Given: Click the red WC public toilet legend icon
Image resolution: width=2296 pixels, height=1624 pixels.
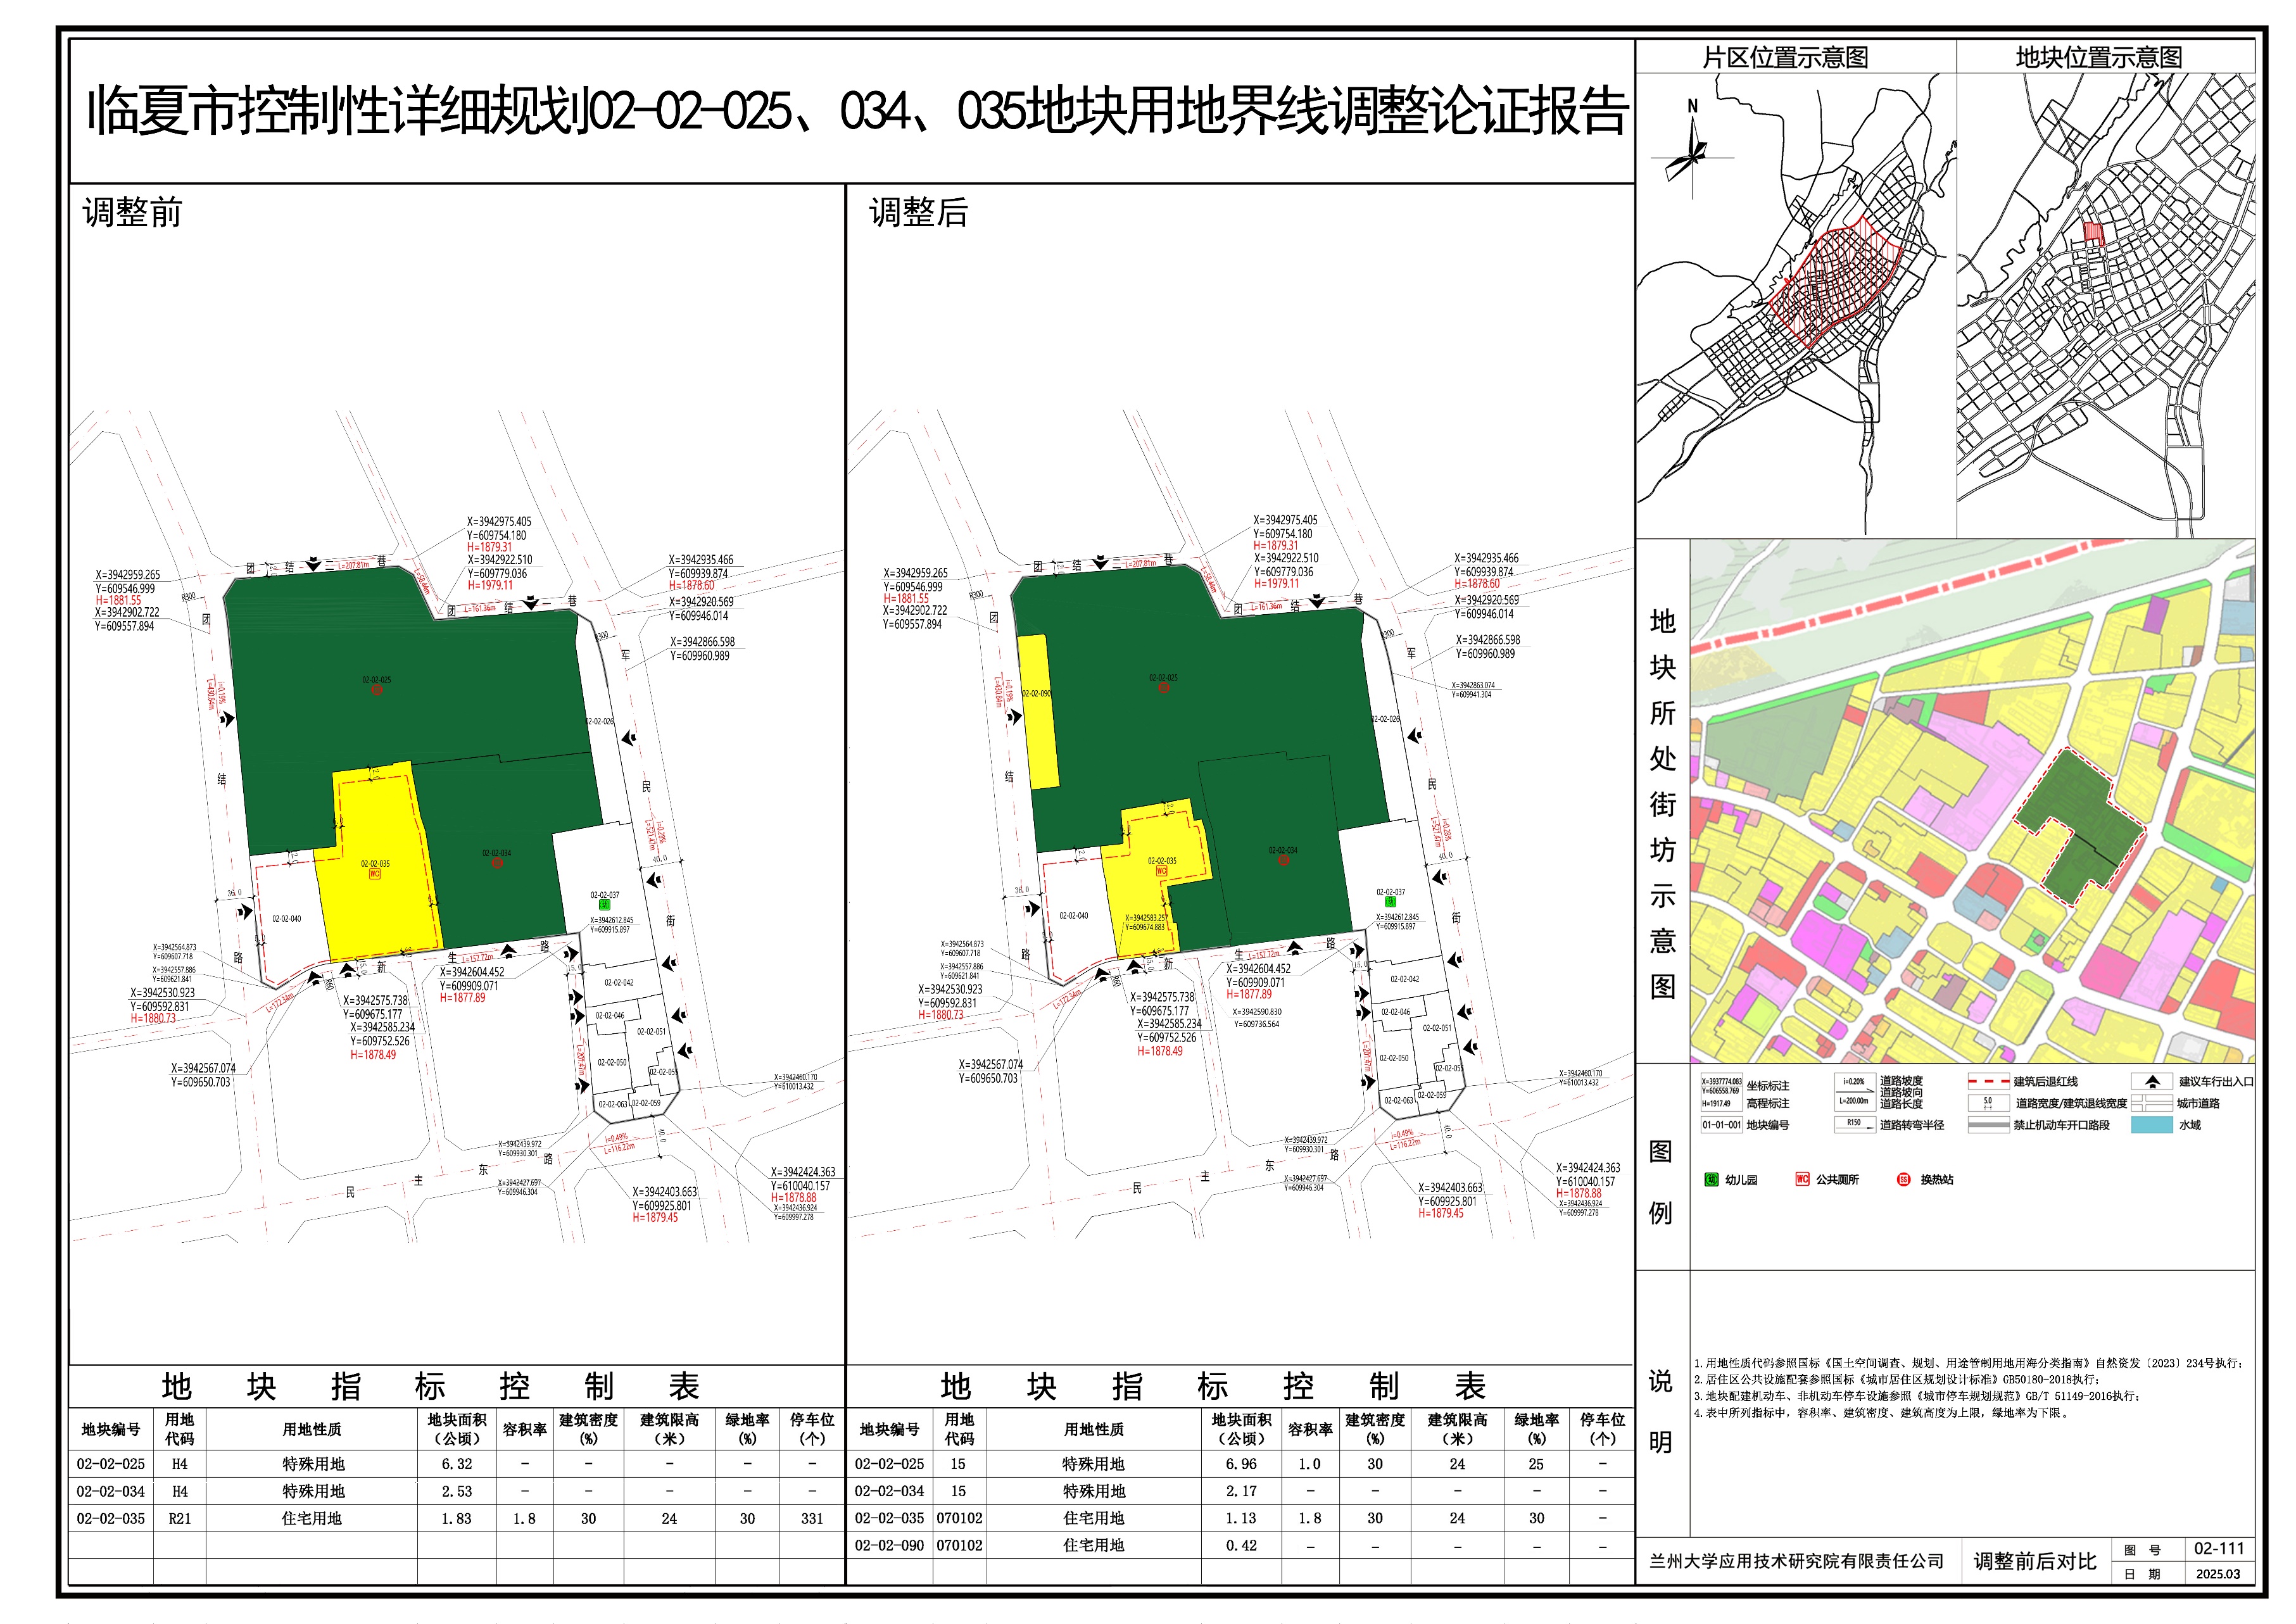Looking at the screenshot, I should tap(1802, 1180).
